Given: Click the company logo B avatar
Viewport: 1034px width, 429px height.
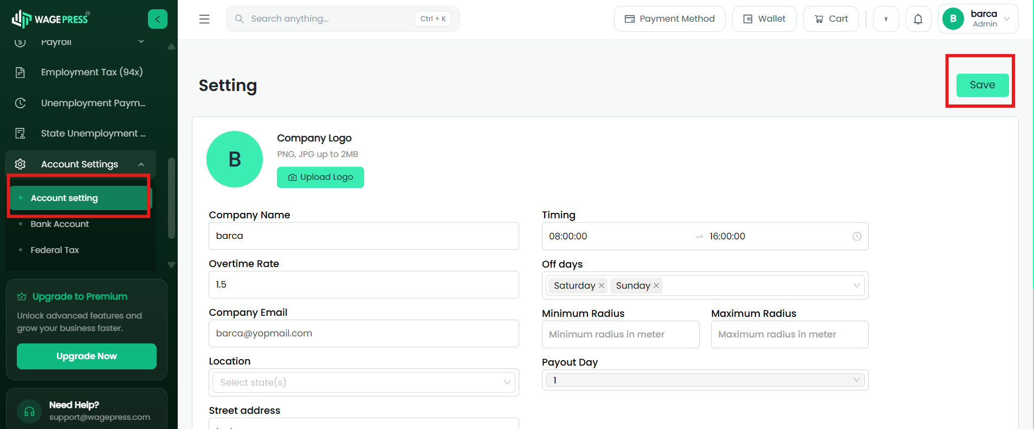Looking at the screenshot, I should click(x=235, y=159).
